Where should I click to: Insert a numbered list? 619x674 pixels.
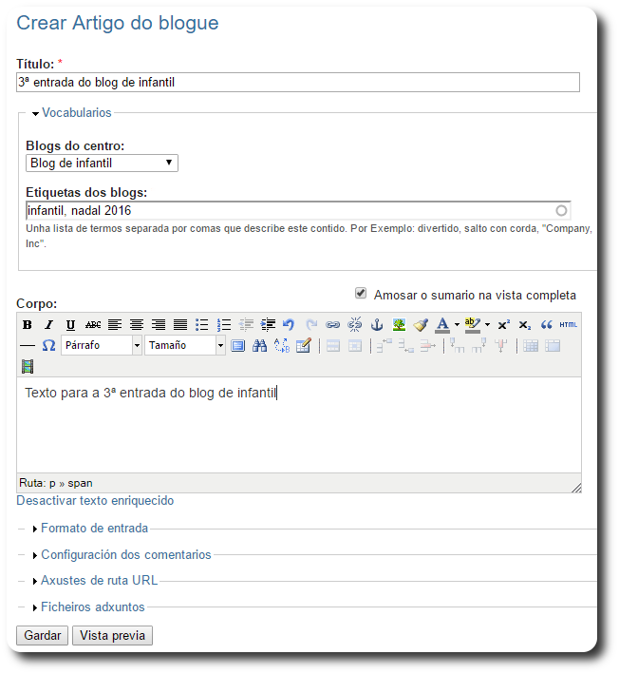(x=224, y=324)
